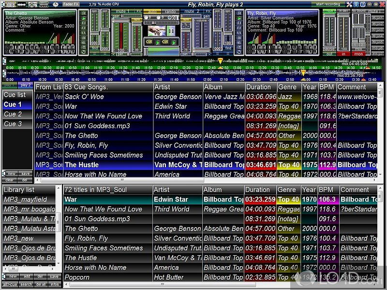Click deck 1 find button

[x=95, y=48]
